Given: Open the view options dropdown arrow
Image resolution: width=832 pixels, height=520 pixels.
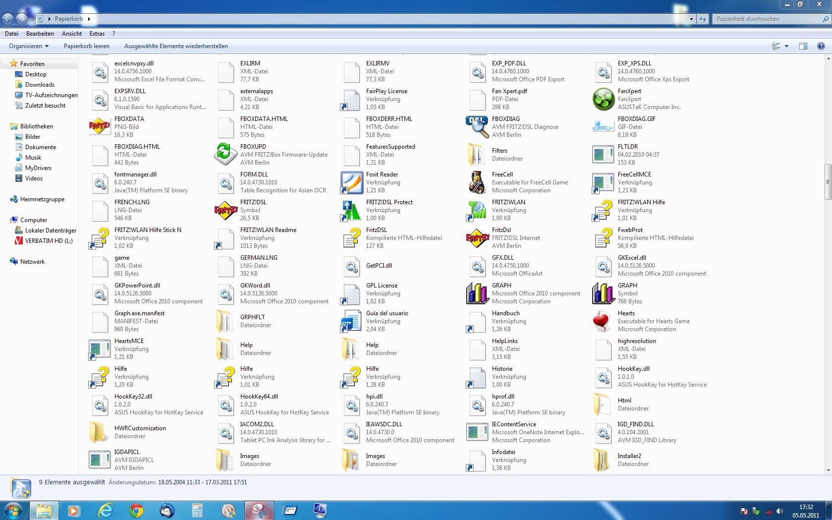Looking at the screenshot, I should 786,46.
